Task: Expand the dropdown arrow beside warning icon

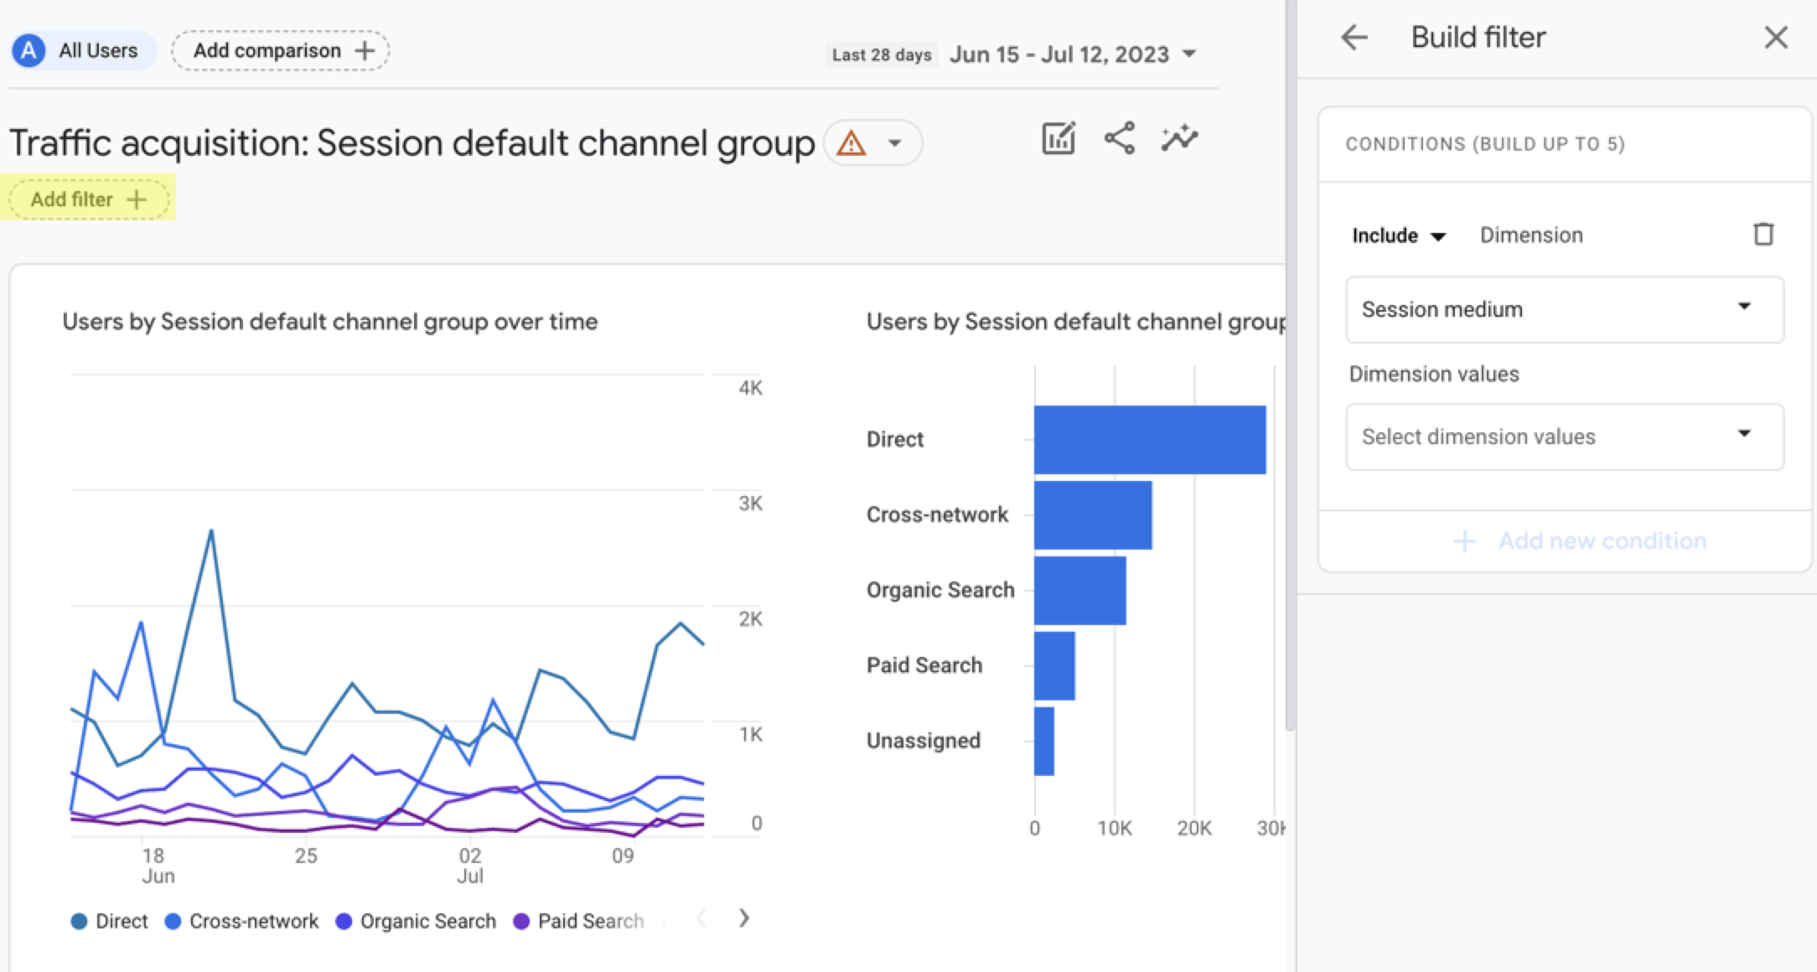Action: pyautogui.click(x=895, y=143)
